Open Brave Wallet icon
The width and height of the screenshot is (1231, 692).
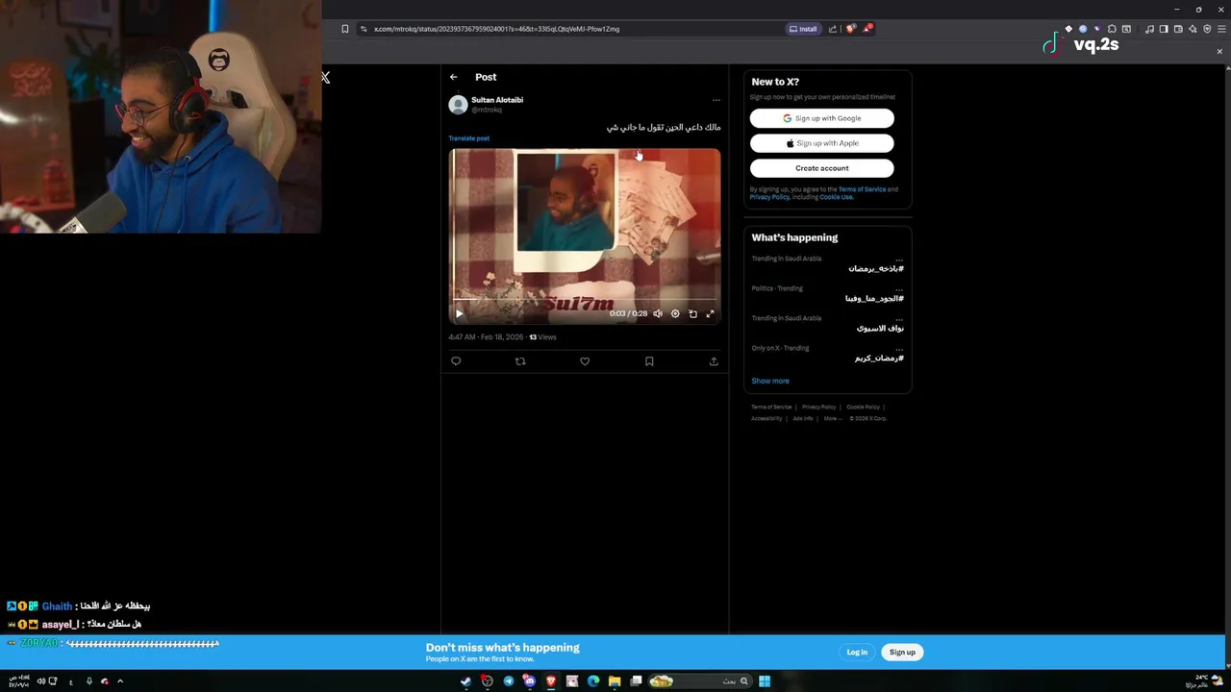pos(1178,29)
